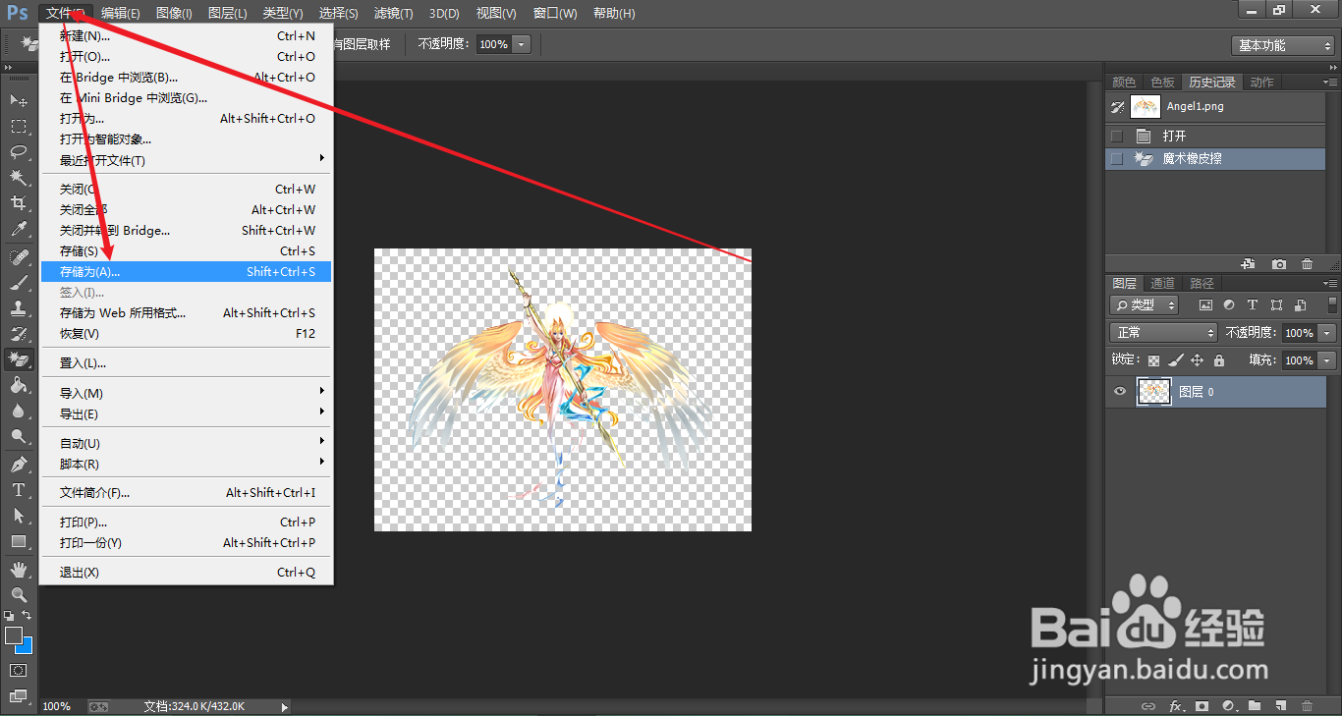Select the Horizontal Type tool

coord(19,490)
